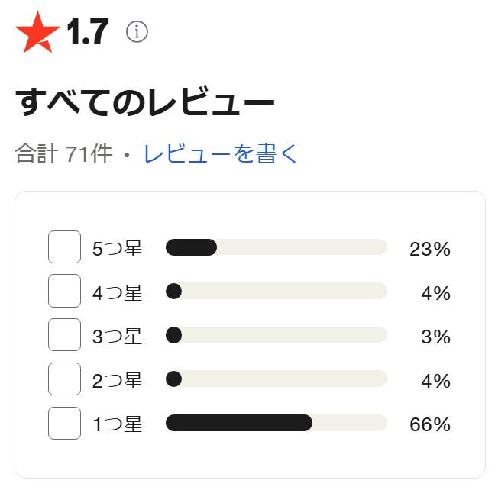Click the 1つ星 rating bar

(x=277, y=423)
